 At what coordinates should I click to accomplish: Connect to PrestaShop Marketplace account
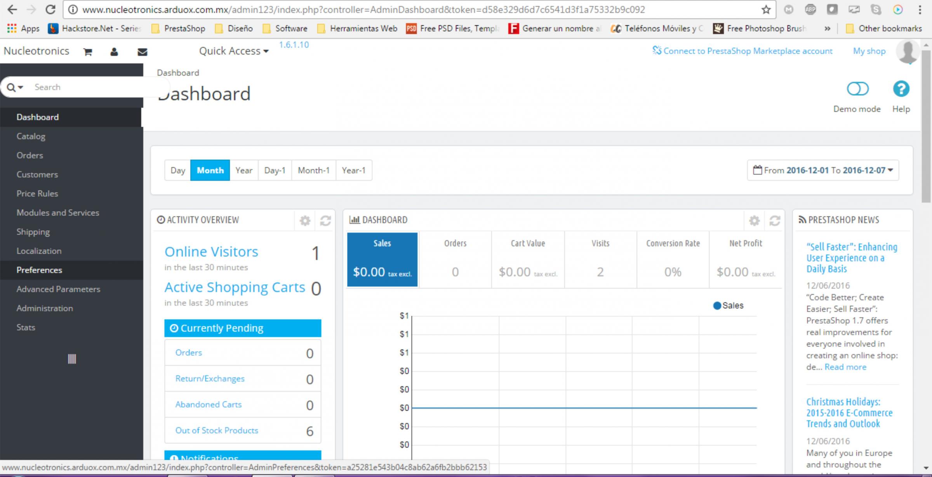coord(742,51)
